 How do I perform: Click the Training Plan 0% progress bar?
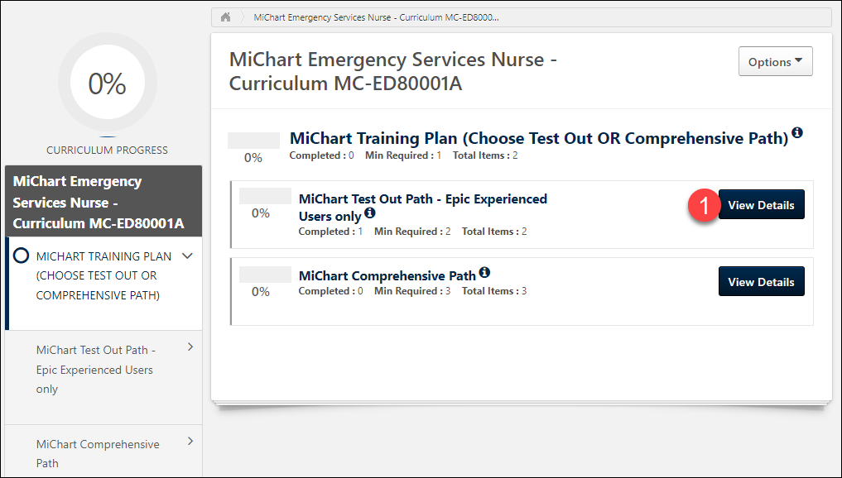pyautogui.click(x=253, y=141)
